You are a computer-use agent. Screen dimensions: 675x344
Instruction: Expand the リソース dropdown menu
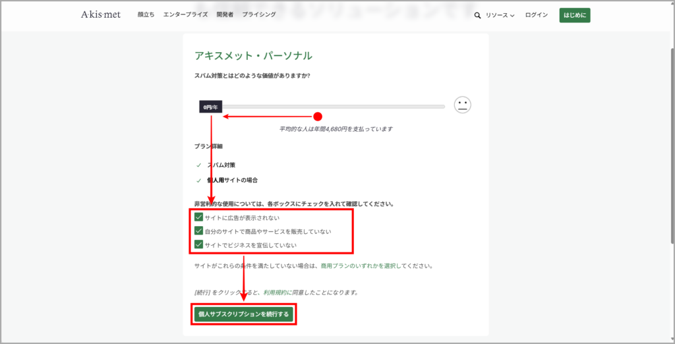click(x=500, y=15)
